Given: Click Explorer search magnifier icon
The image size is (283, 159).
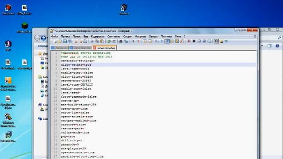Looking at the screenshot, I should pos(279,38).
